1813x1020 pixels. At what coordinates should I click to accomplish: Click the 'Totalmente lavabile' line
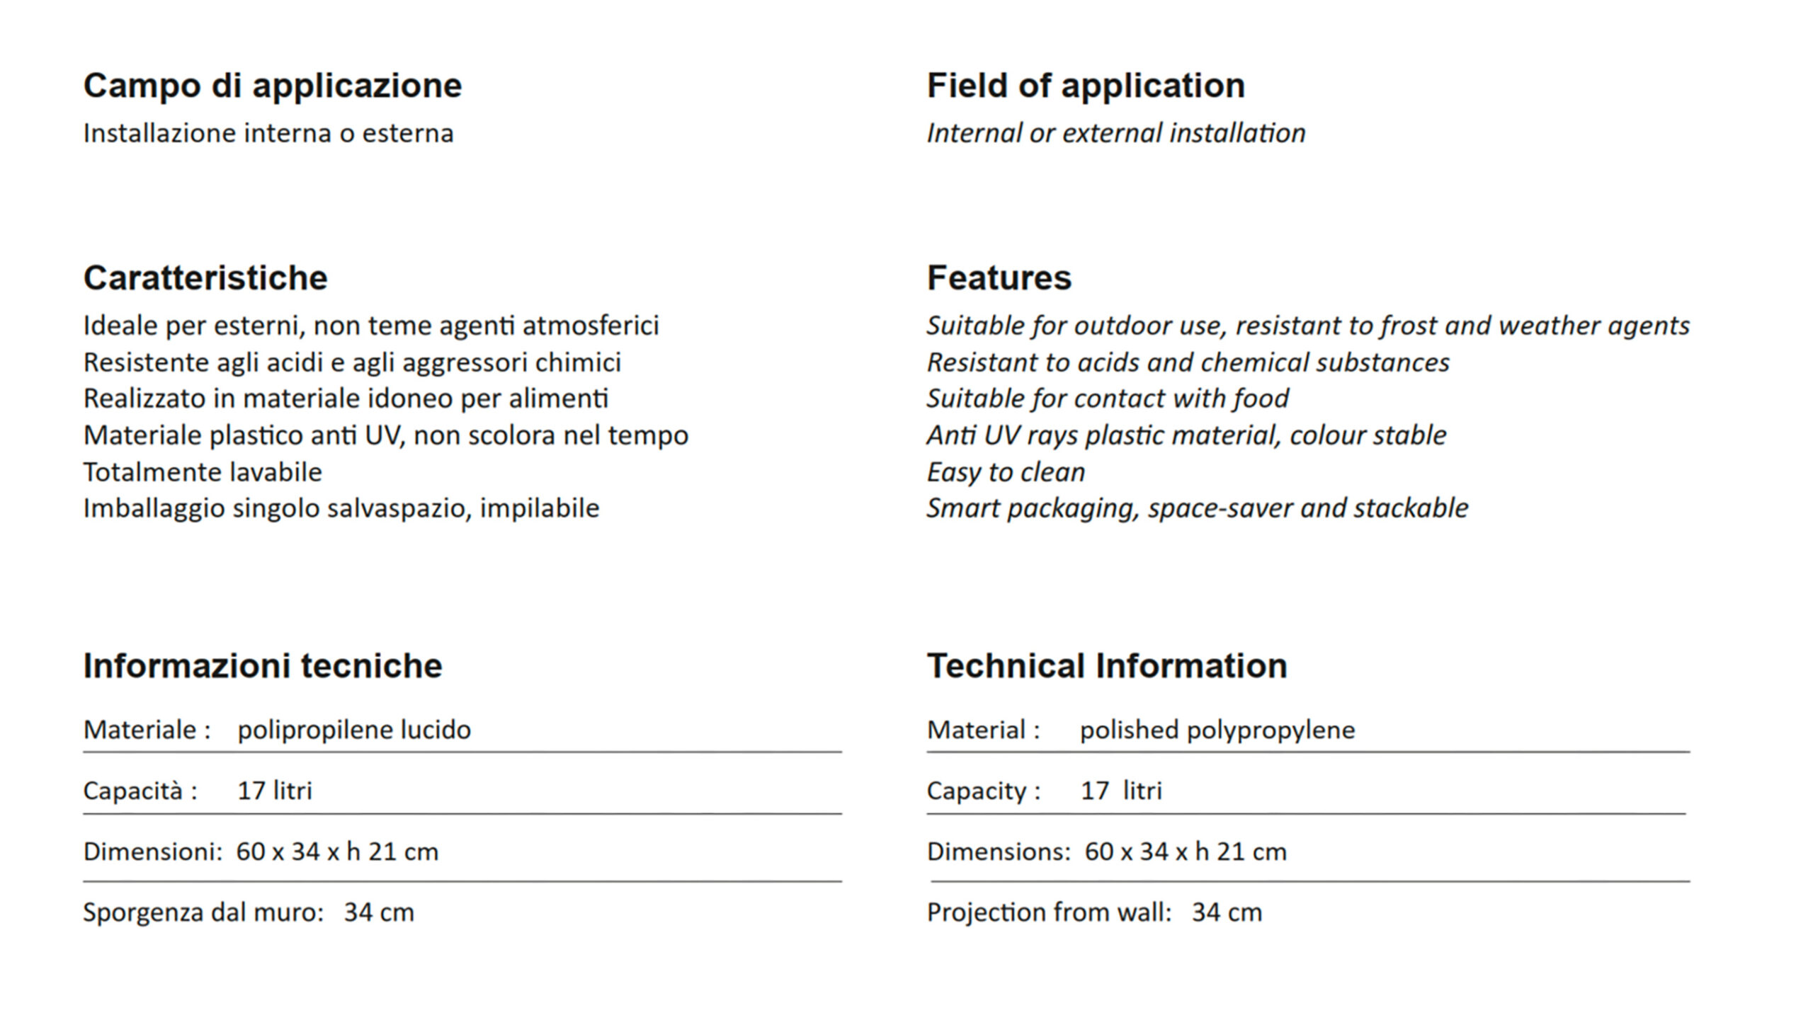203,472
